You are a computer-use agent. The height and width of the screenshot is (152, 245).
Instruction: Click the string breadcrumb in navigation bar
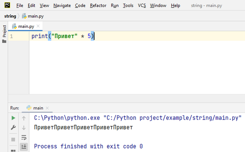(10, 16)
